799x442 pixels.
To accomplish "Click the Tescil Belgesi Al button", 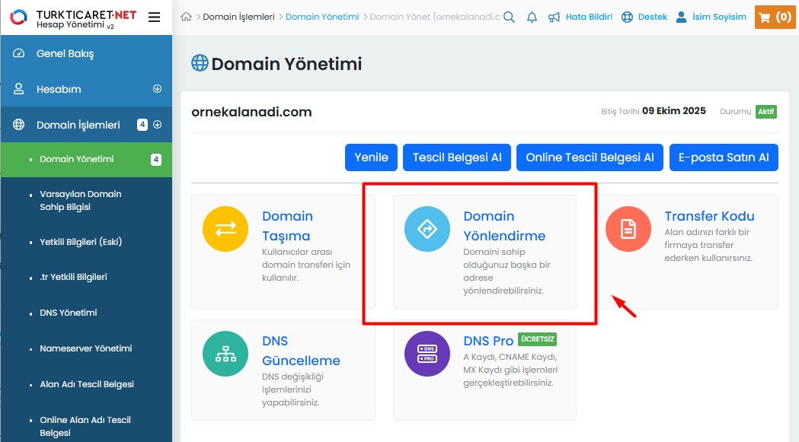I will pos(457,157).
